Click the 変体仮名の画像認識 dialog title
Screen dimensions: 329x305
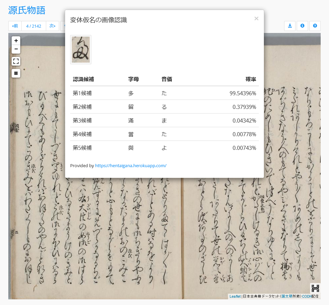pos(98,20)
